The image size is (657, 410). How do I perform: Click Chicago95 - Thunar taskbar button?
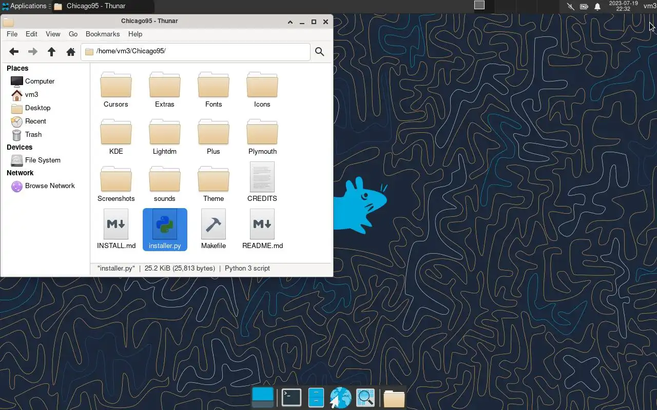click(x=102, y=6)
